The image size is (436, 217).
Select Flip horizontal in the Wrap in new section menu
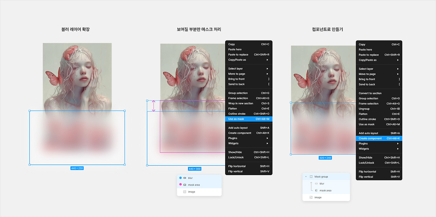tap(249, 166)
